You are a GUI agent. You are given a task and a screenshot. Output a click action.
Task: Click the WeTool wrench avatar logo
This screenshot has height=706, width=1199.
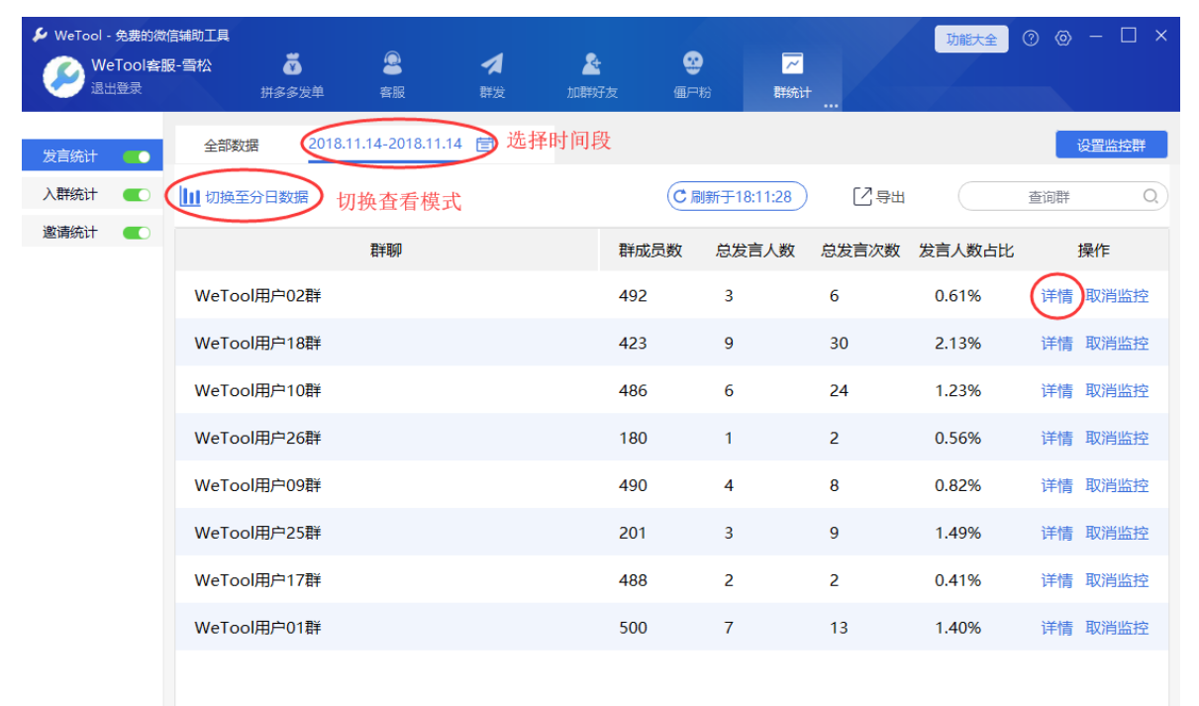pos(64,76)
